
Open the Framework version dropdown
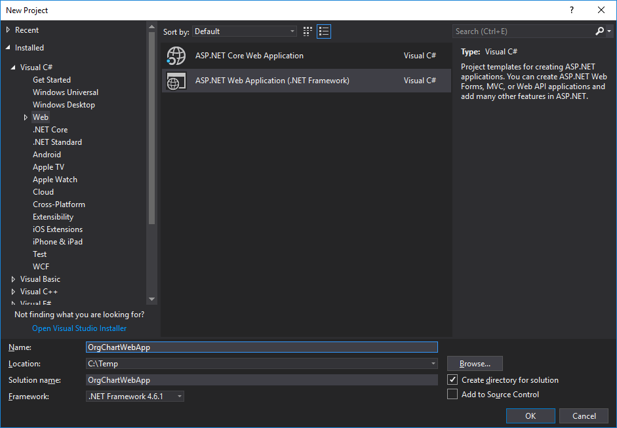point(135,396)
